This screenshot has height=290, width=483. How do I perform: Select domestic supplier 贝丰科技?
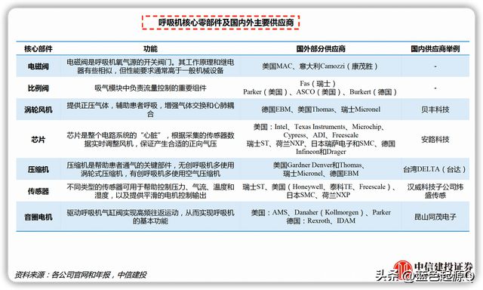(x=435, y=110)
